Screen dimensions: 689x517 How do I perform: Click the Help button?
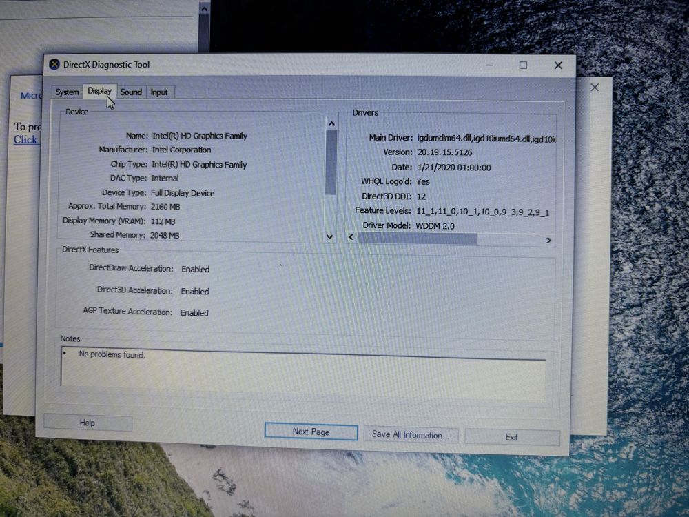(88, 423)
